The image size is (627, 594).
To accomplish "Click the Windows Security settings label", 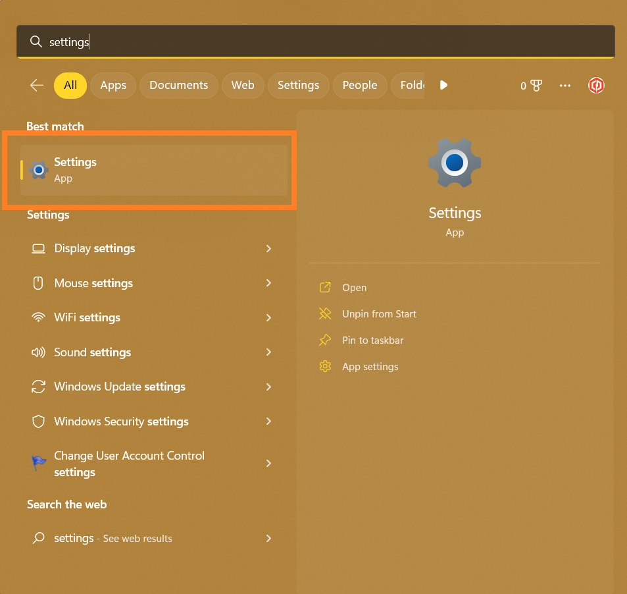I will (x=122, y=421).
